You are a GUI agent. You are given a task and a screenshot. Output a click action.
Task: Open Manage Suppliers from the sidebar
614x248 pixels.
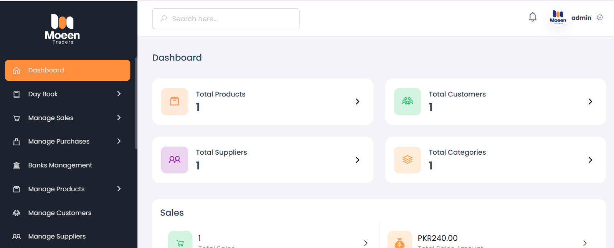[57, 237]
